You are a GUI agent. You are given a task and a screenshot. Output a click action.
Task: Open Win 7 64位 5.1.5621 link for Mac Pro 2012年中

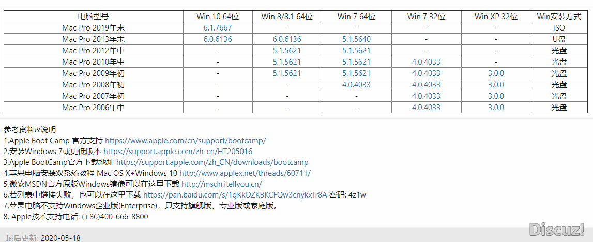point(356,51)
